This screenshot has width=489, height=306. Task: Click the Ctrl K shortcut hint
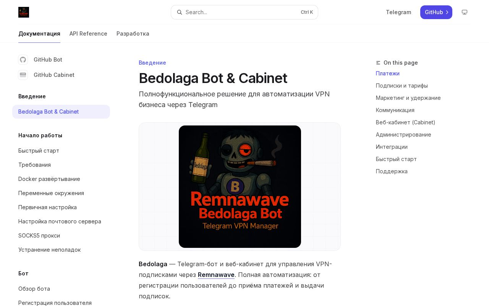(307, 12)
